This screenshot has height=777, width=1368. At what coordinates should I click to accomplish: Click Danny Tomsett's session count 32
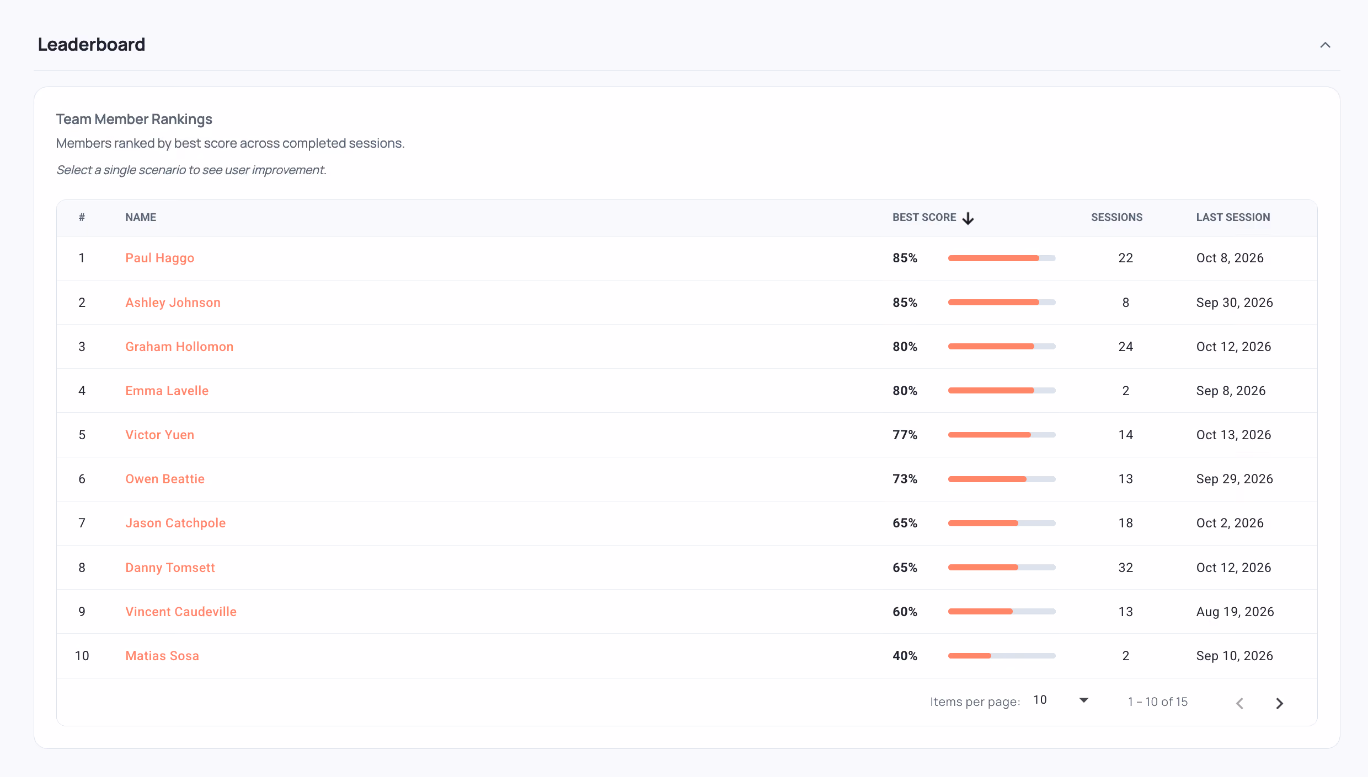[x=1126, y=568]
